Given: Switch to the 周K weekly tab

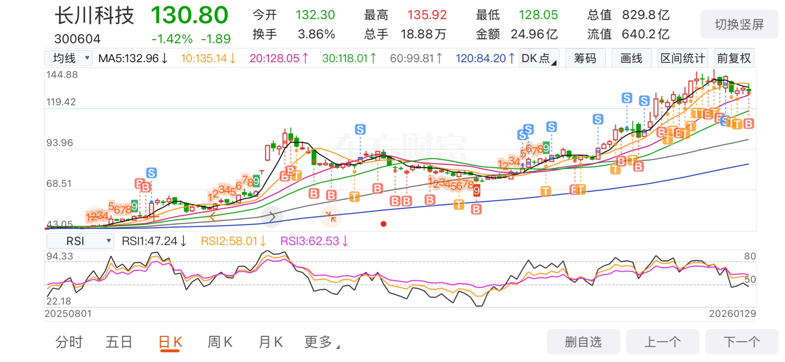Looking at the screenshot, I should coord(220,342).
